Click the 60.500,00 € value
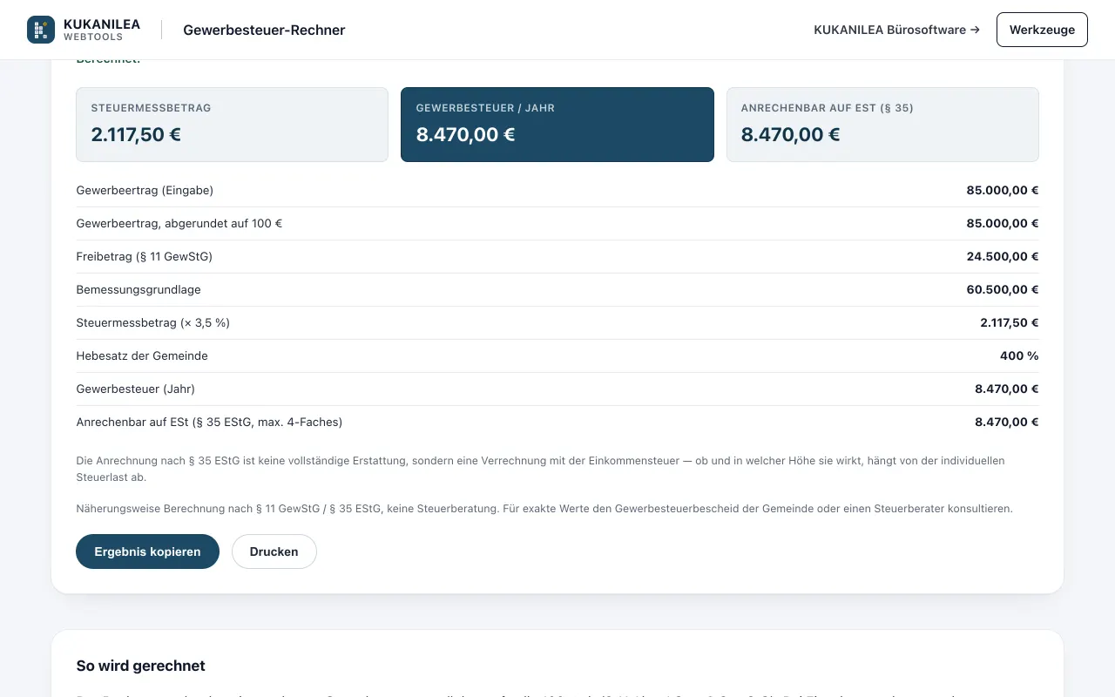1115x697 pixels. [x=1003, y=289]
